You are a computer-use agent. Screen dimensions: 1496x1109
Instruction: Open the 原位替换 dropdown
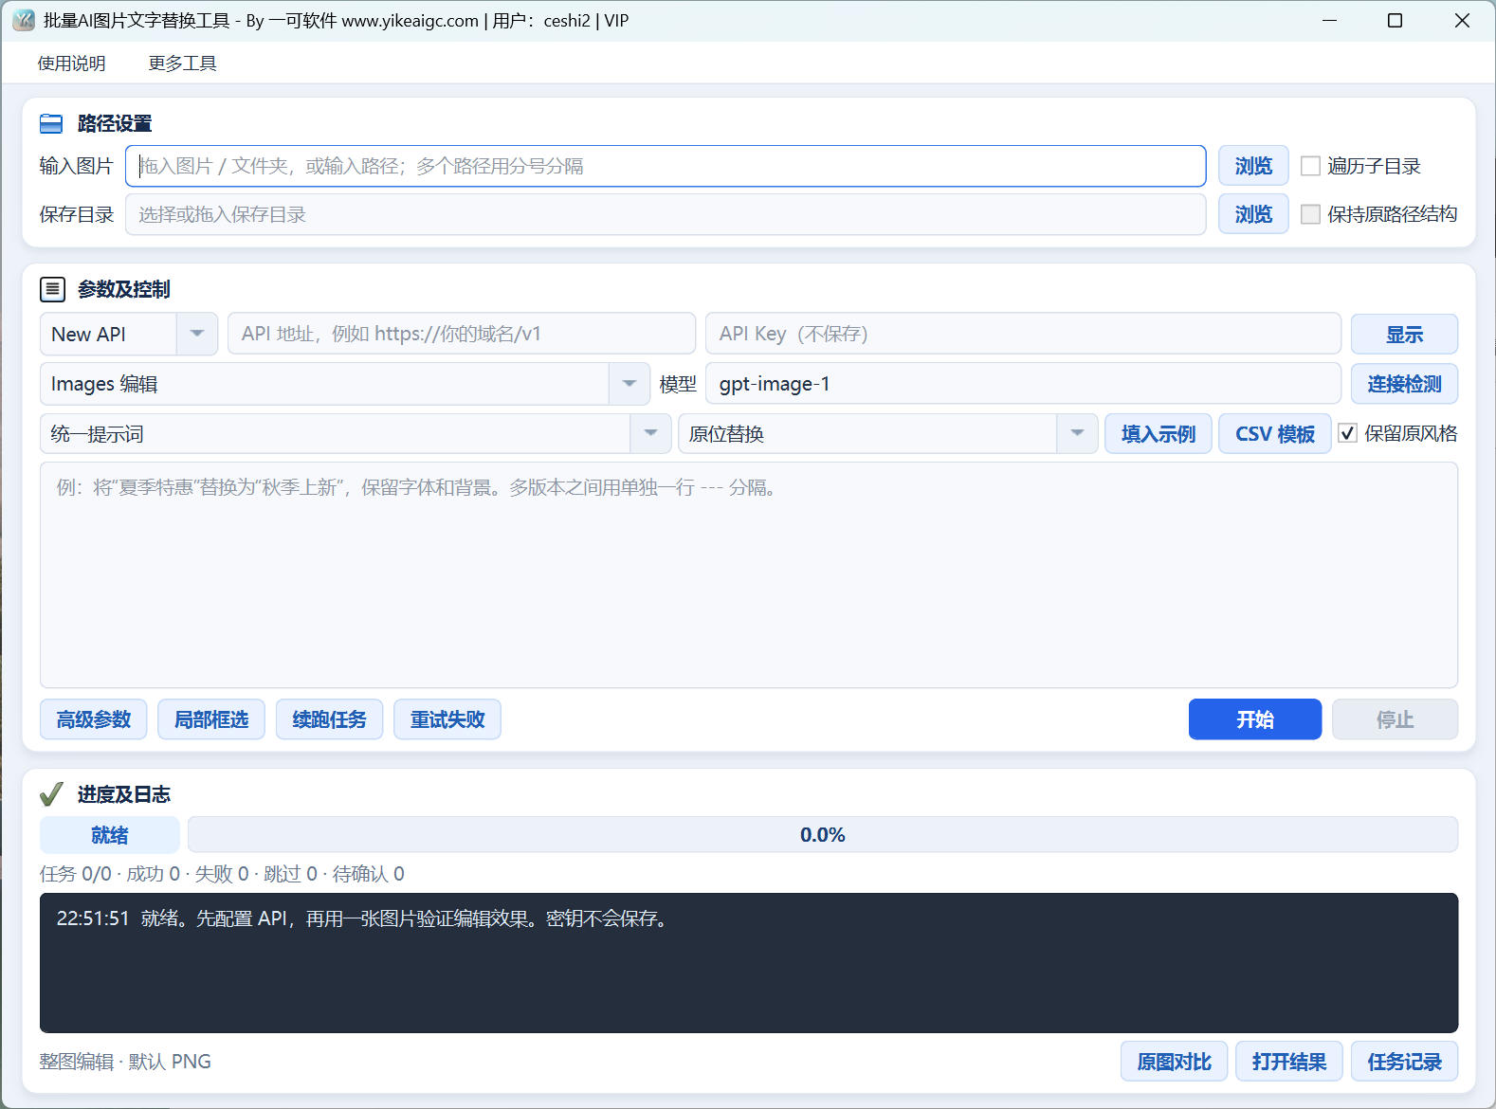tap(1077, 433)
